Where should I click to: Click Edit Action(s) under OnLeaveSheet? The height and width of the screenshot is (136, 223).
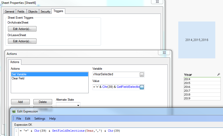[22, 41]
